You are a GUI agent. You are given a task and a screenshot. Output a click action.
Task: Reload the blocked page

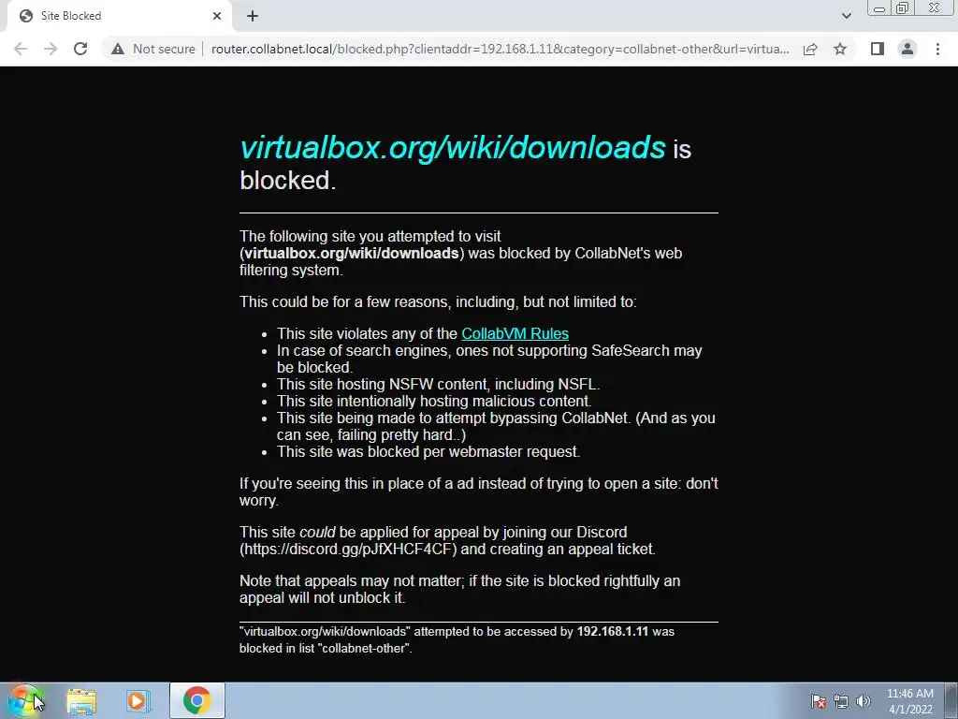(80, 49)
